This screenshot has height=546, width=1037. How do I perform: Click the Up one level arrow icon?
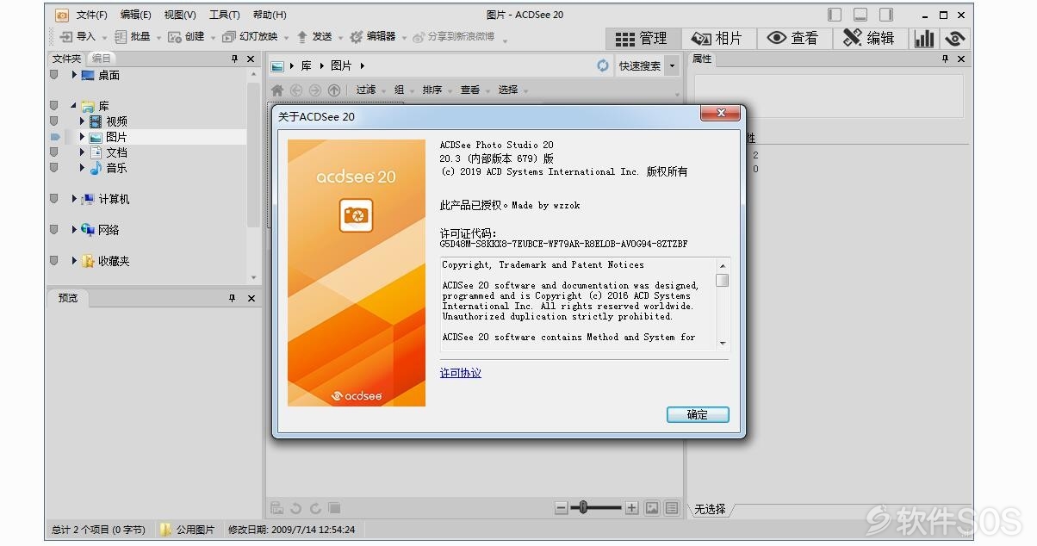pos(334,90)
